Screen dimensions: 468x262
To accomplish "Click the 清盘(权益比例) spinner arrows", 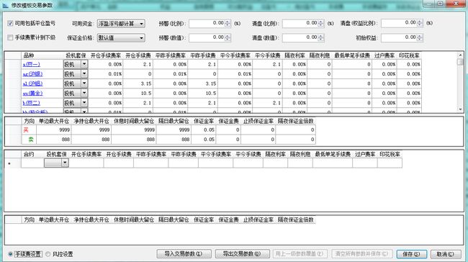I will tap(420, 23).
